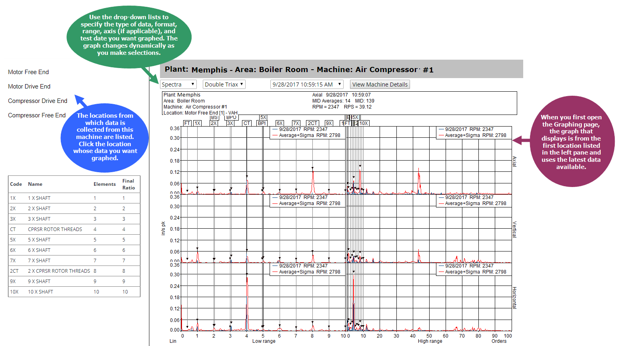Click the 'Machine: Air Compressor #1' line in info box

click(195, 107)
